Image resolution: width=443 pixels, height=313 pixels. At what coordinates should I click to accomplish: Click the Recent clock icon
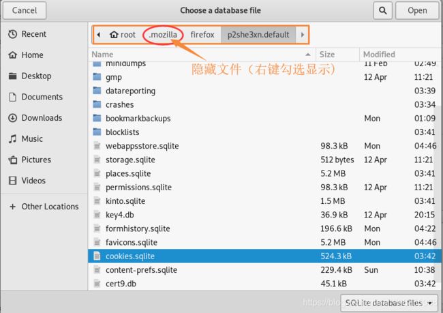point(12,34)
